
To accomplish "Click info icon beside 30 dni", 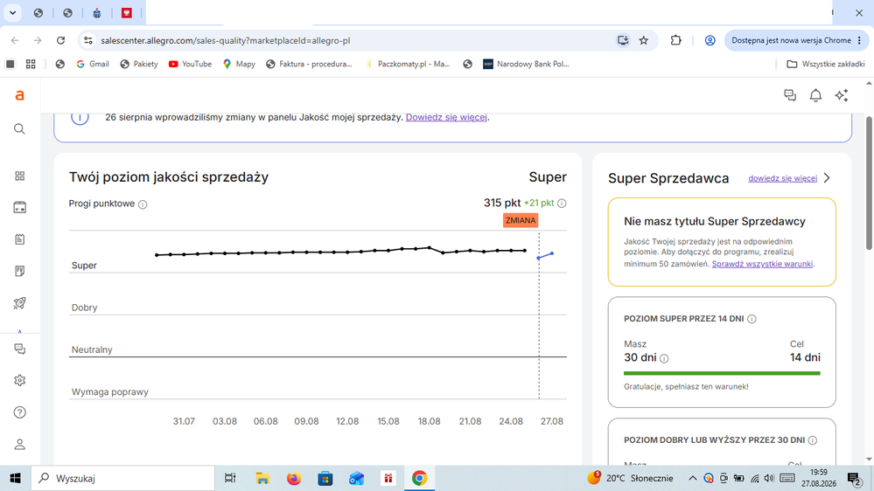I will click(664, 358).
